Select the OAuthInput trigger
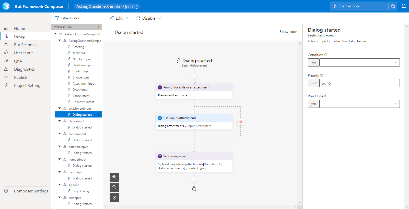Screen dimensions: 409x209 [x=80, y=90]
